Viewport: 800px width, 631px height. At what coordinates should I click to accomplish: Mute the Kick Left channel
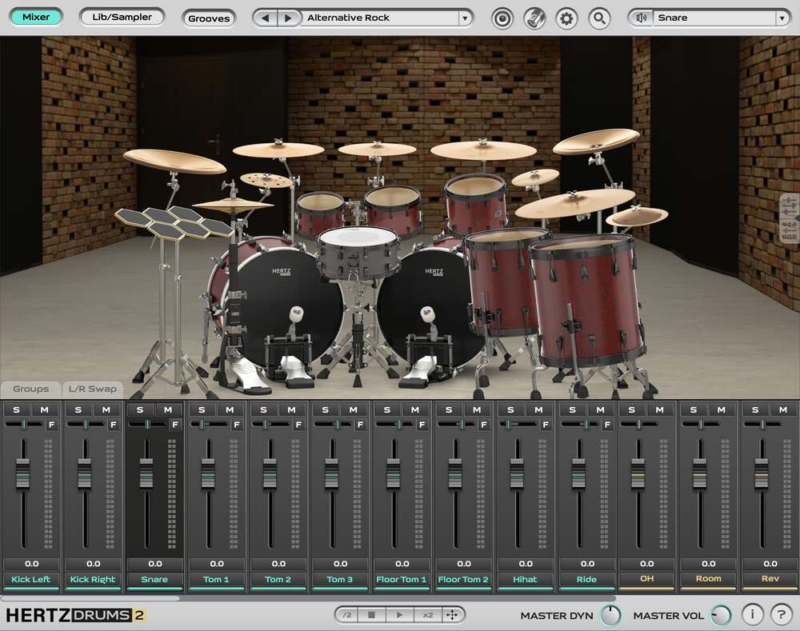click(44, 409)
